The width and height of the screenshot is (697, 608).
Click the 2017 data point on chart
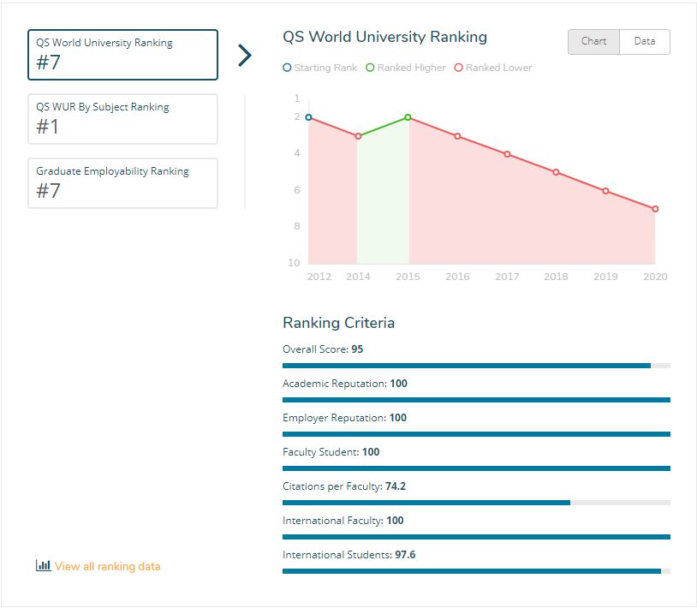(507, 154)
